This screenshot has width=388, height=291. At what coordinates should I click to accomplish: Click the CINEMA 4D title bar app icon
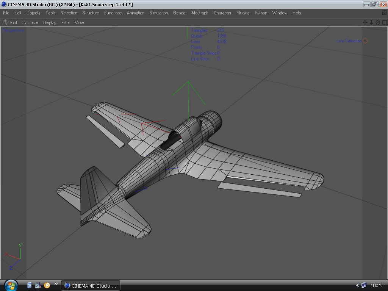point(4,5)
